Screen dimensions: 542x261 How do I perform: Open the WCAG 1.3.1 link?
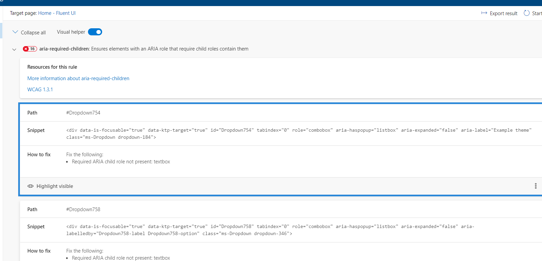point(40,90)
